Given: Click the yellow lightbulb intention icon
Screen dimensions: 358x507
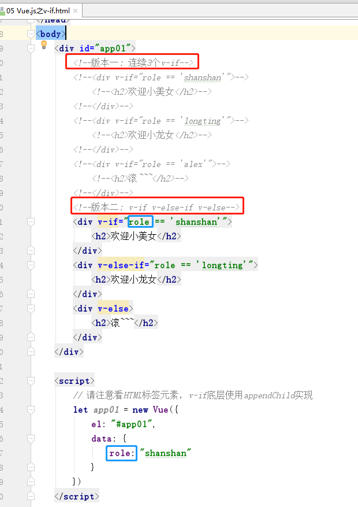Looking at the screenshot, I should point(44,45).
